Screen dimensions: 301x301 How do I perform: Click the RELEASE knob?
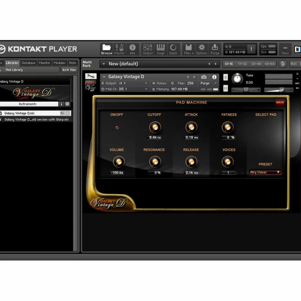coord(191,162)
